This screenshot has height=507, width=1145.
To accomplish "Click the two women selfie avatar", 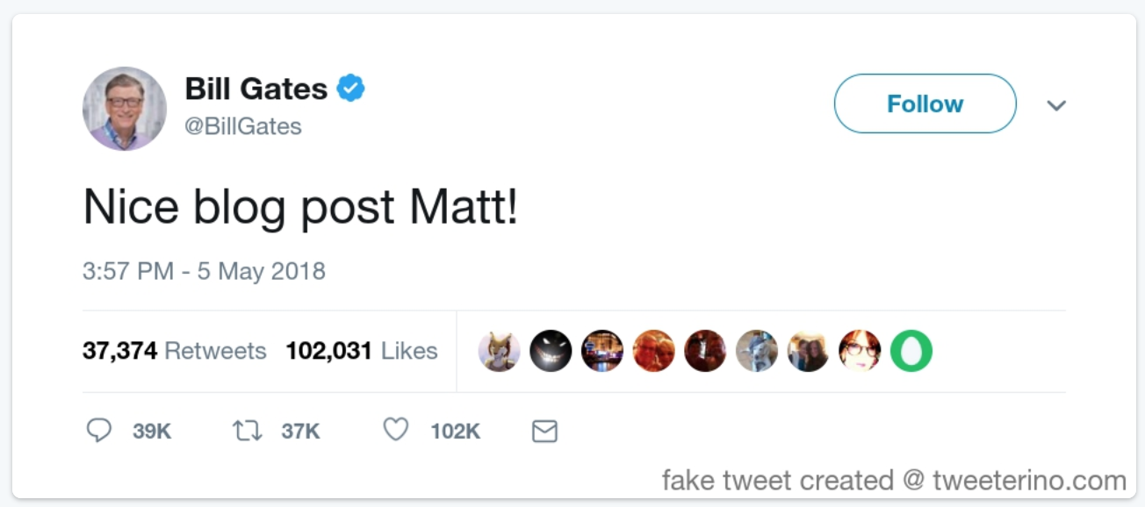I will tap(808, 352).
